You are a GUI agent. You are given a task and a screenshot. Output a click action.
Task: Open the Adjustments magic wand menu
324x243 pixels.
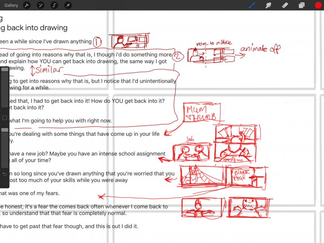click(40, 5)
